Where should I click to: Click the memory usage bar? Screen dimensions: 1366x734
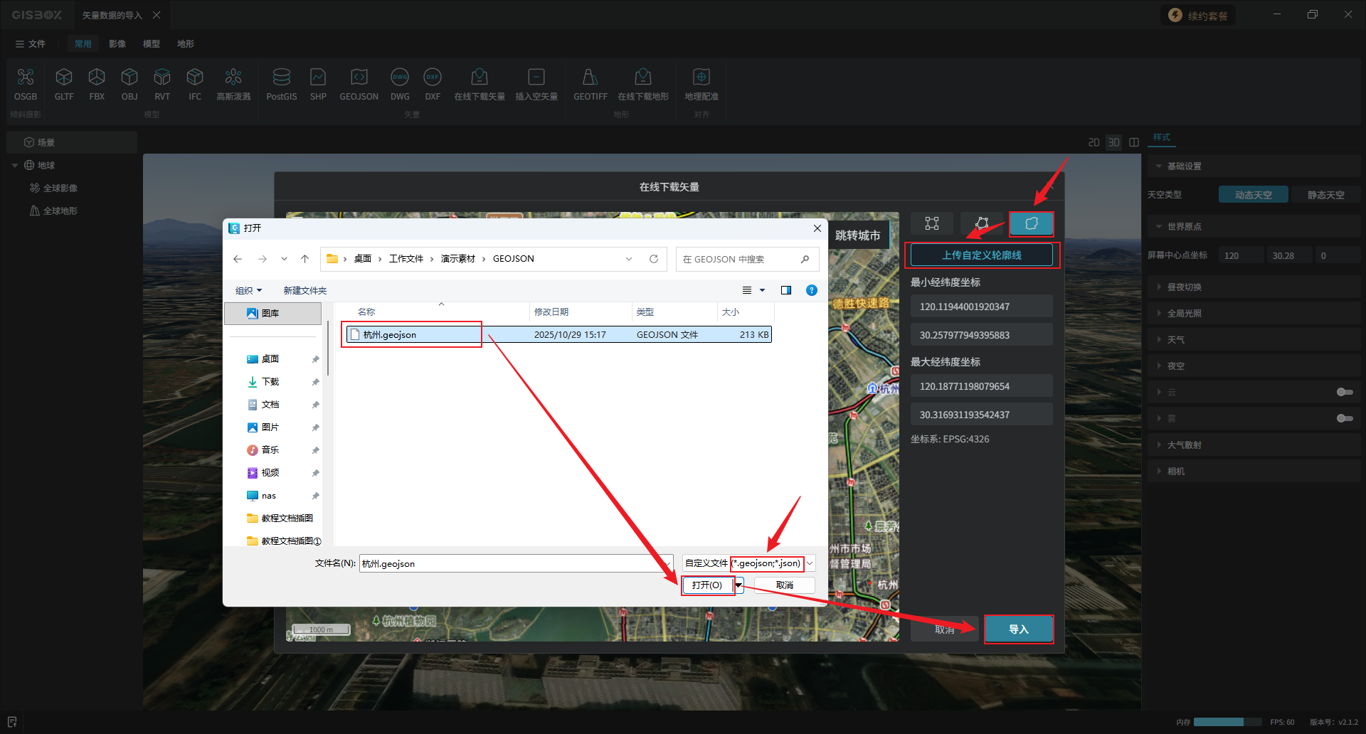1218,722
